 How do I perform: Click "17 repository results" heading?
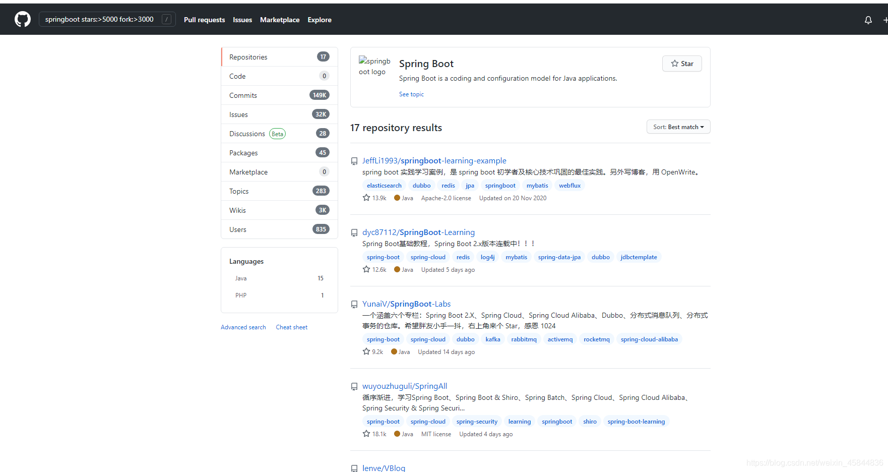(396, 128)
